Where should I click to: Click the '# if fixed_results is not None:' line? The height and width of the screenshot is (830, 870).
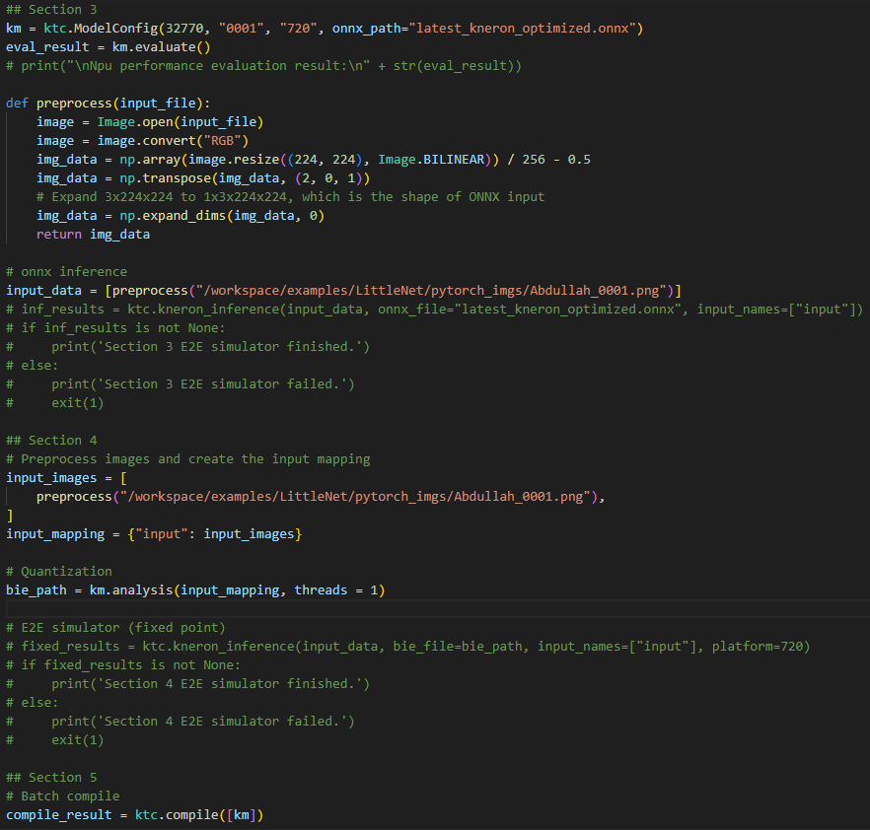[x=123, y=665]
